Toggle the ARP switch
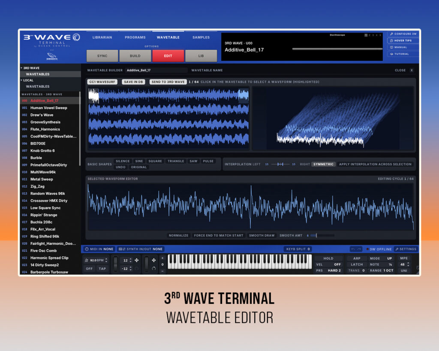This screenshot has width=439, height=351. (x=357, y=258)
